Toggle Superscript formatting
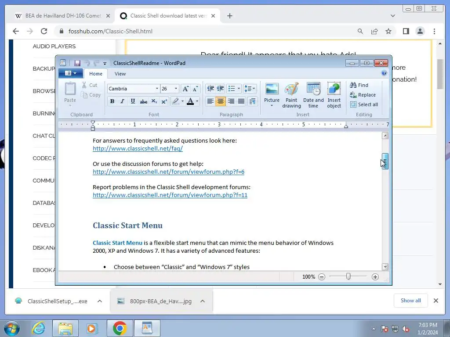The image size is (450, 337). [x=164, y=101]
